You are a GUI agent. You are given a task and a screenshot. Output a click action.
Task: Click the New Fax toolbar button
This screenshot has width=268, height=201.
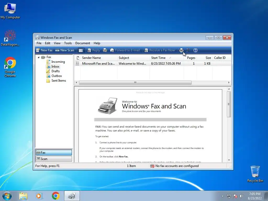click(44, 50)
